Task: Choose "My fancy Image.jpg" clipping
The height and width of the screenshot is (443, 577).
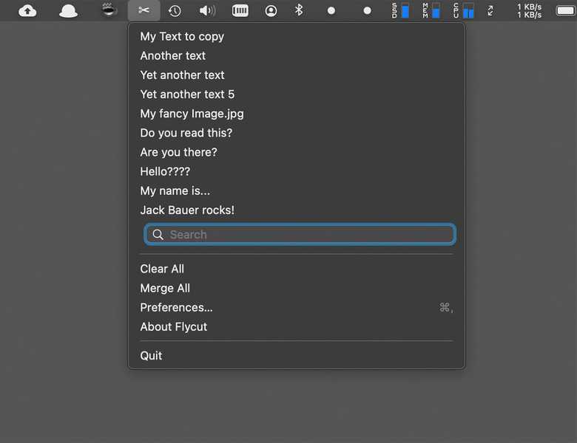Action: (192, 114)
